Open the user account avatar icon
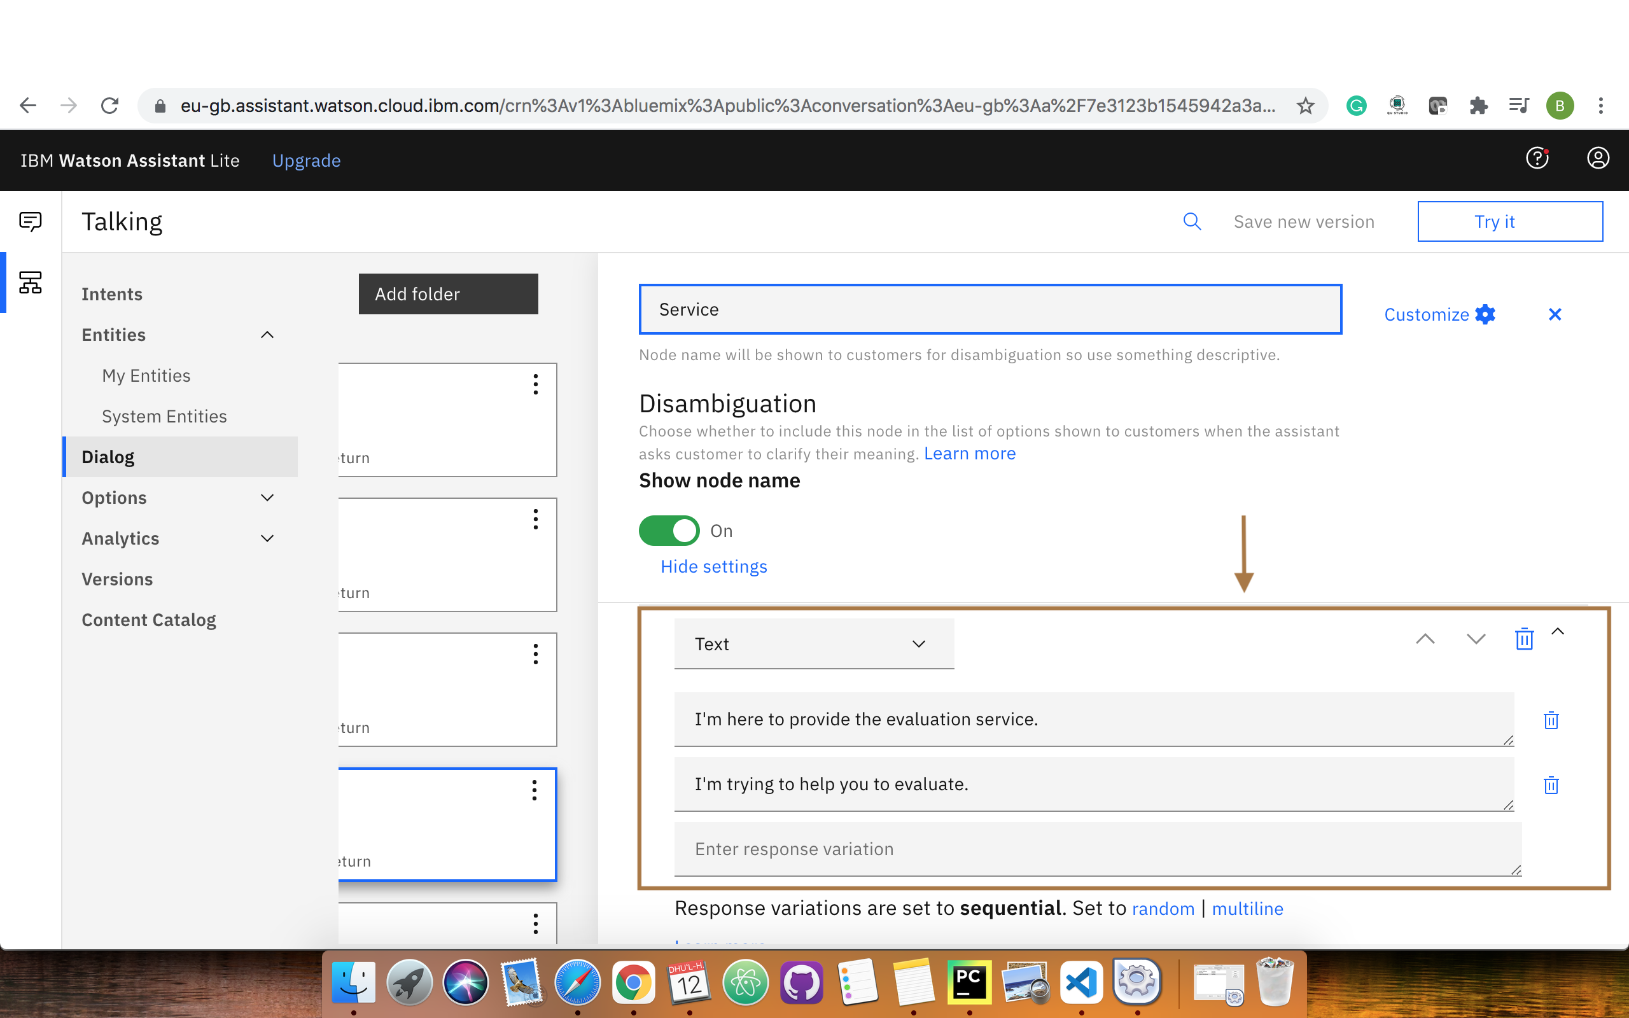1629x1018 pixels. [x=1598, y=159]
